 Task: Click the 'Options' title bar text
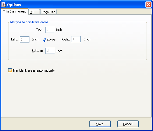[x=14, y=5]
